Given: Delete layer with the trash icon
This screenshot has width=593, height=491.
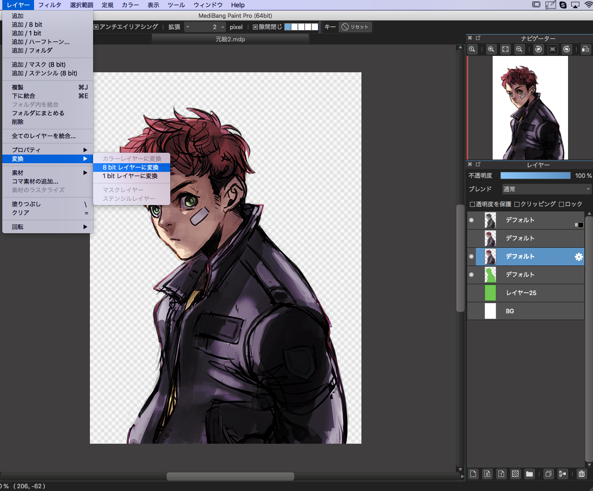Looking at the screenshot, I should (582, 474).
